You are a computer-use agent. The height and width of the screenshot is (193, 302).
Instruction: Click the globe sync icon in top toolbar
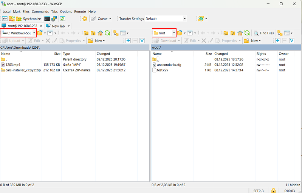coord(201,19)
